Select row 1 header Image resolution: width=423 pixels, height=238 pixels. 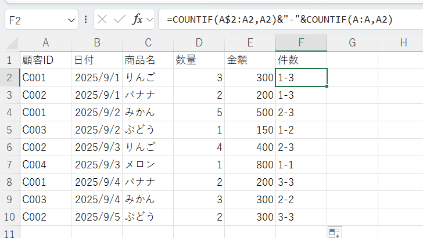(x=10, y=60)
